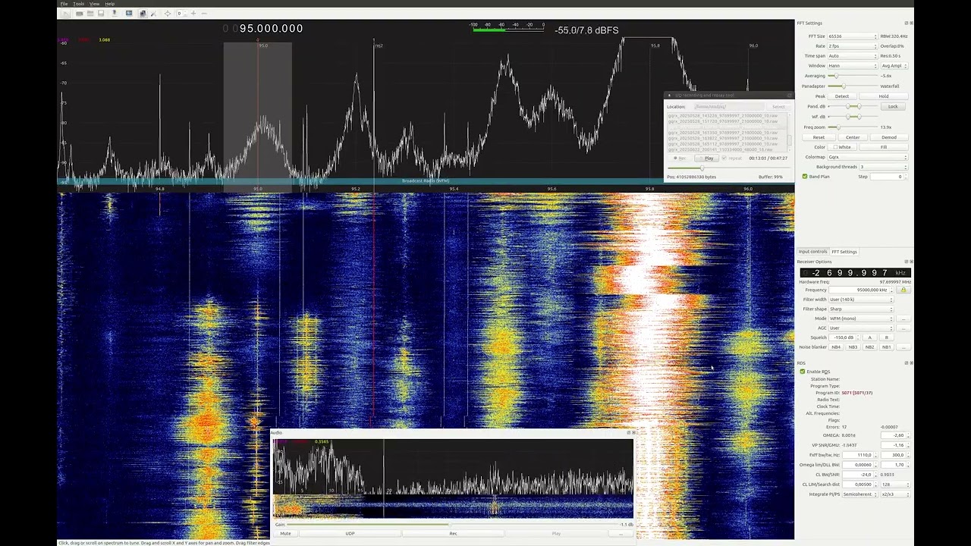The height and width of the screenshot is (546, 971).
Task: Open the Colormap Gqrx dropdown
Action: tap(868, 157)
